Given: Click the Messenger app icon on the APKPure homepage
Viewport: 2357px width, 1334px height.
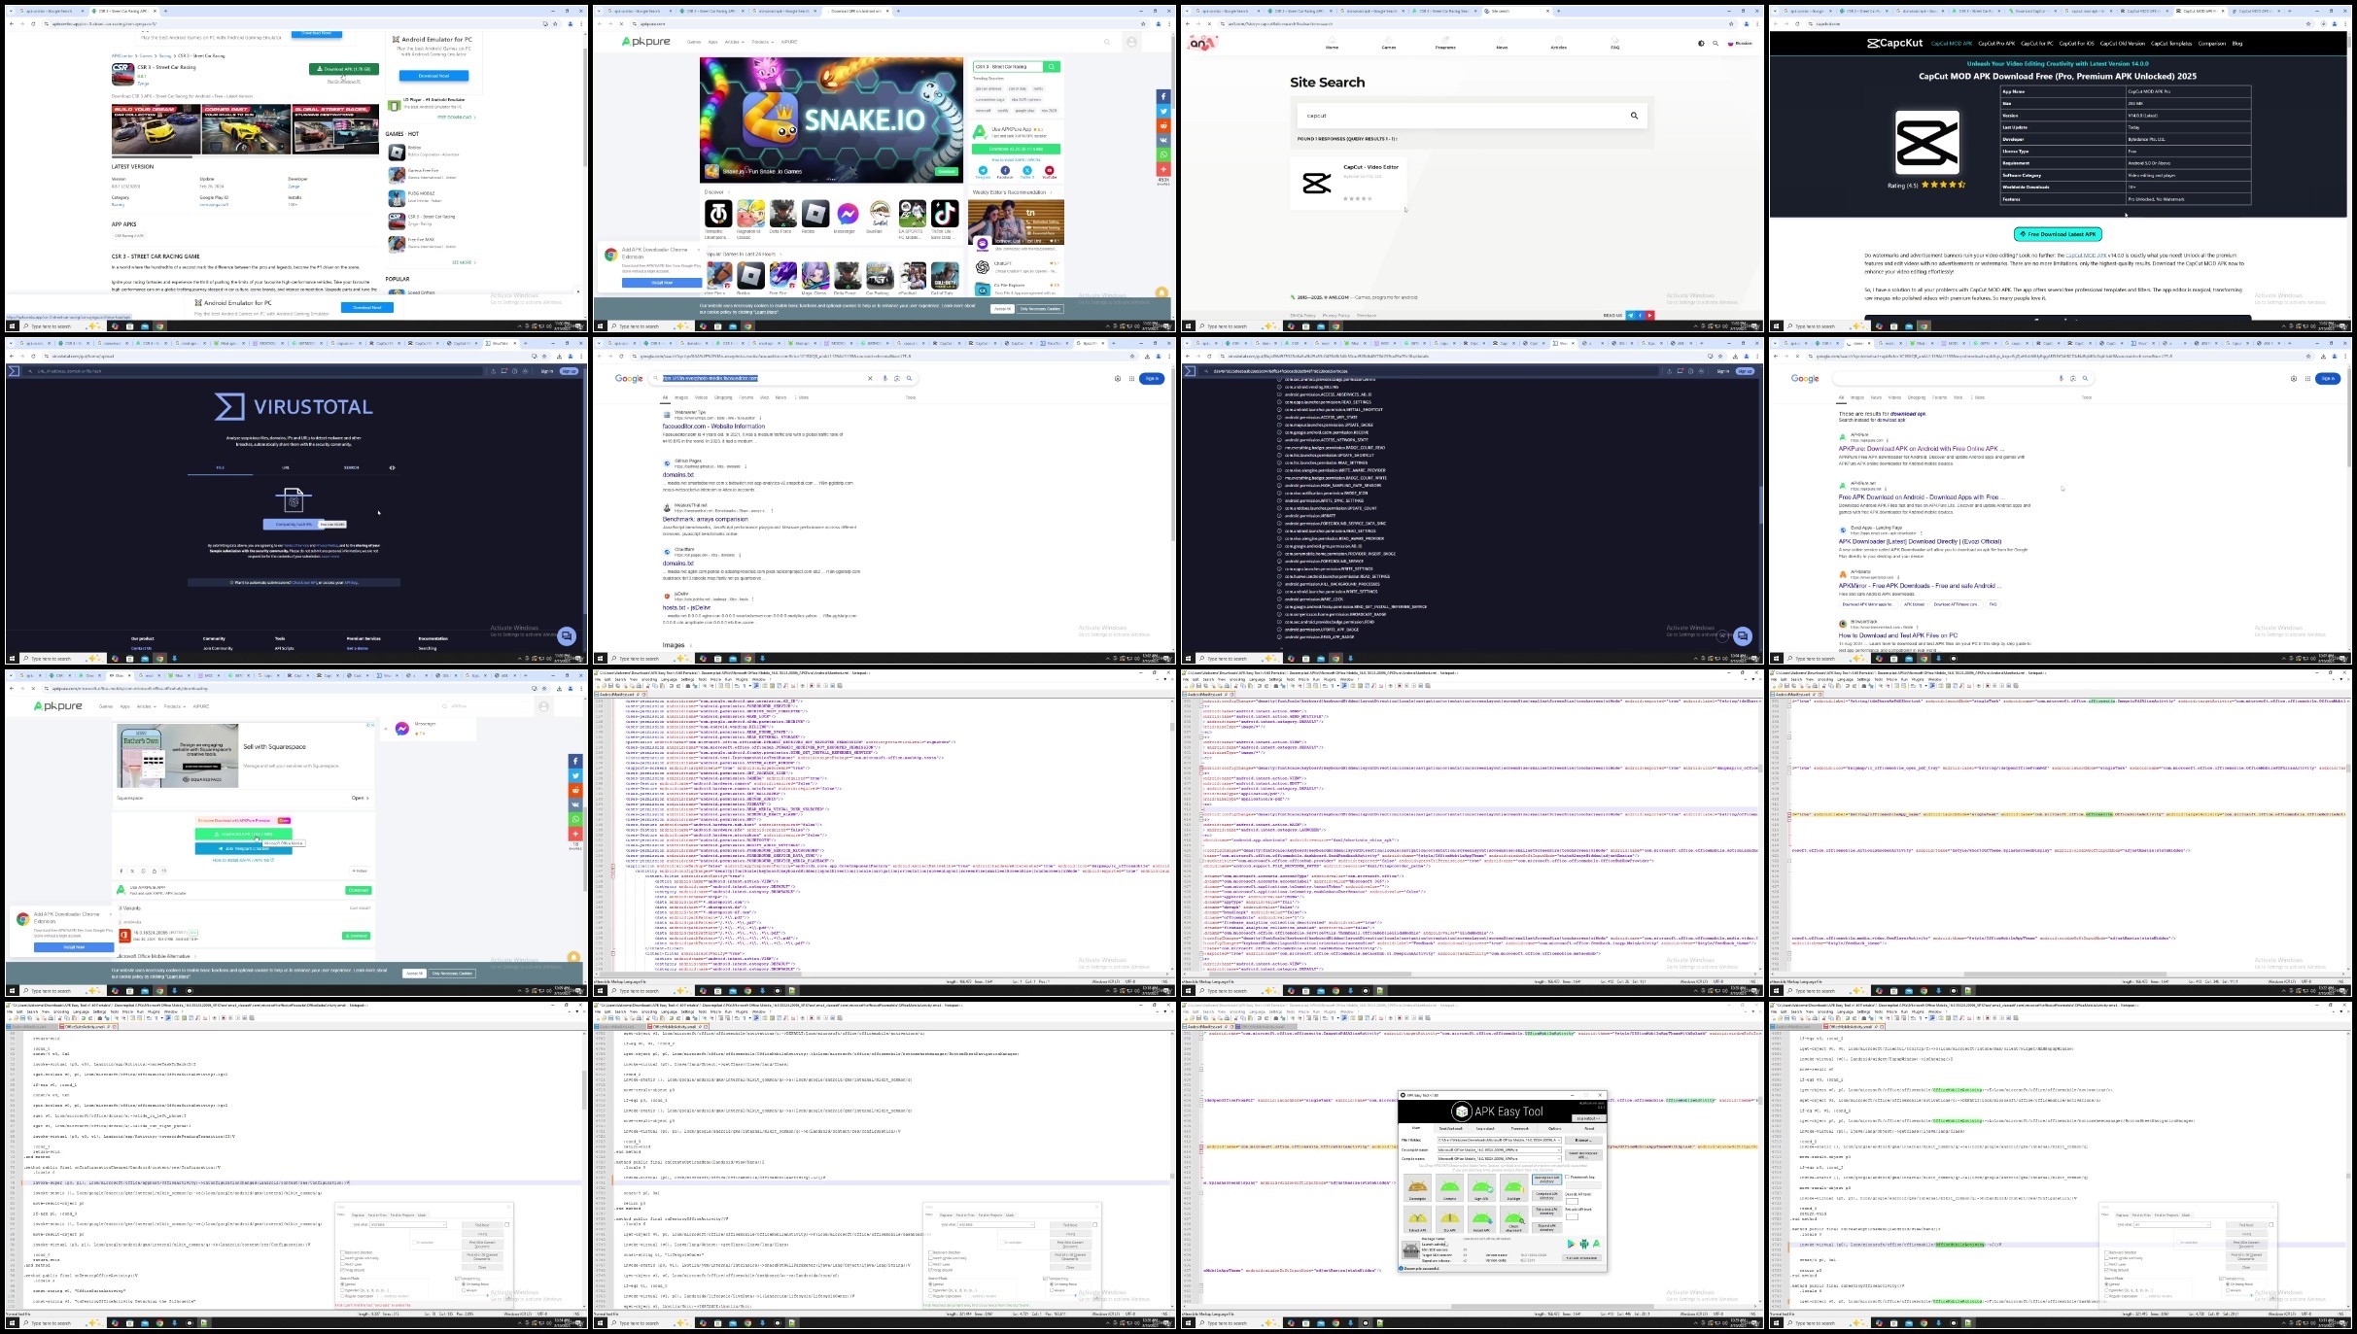Looking at the screenshot, I should tap(848, 214).
